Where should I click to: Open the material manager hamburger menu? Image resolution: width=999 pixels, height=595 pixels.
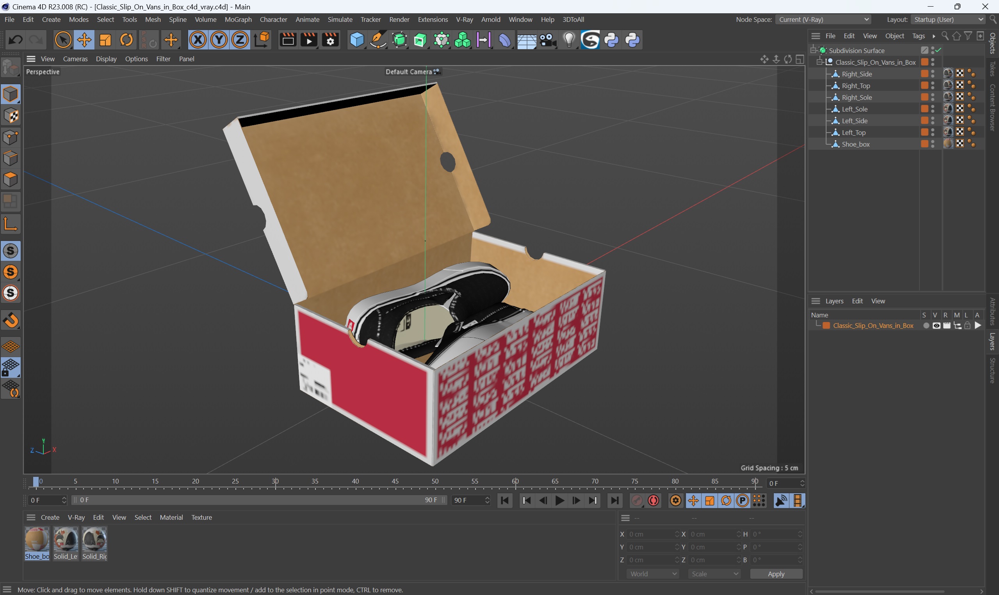(31, 517)
